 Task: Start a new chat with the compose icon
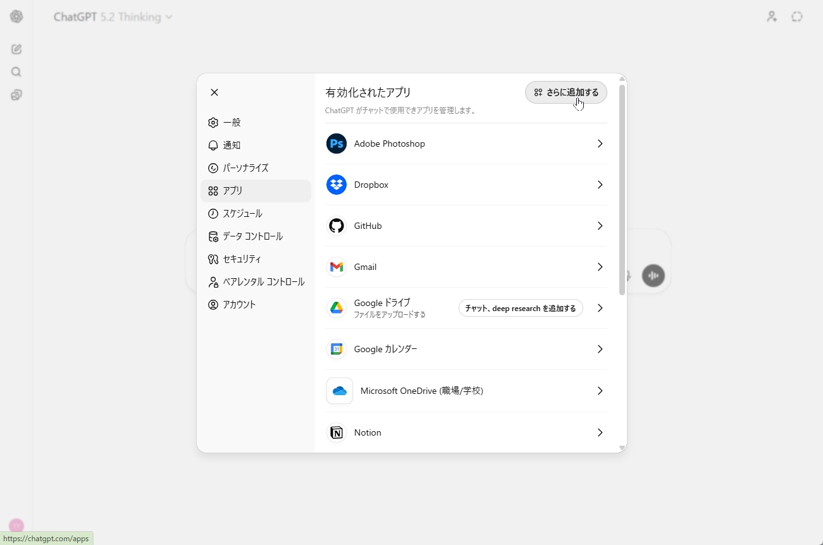[16, 49]
